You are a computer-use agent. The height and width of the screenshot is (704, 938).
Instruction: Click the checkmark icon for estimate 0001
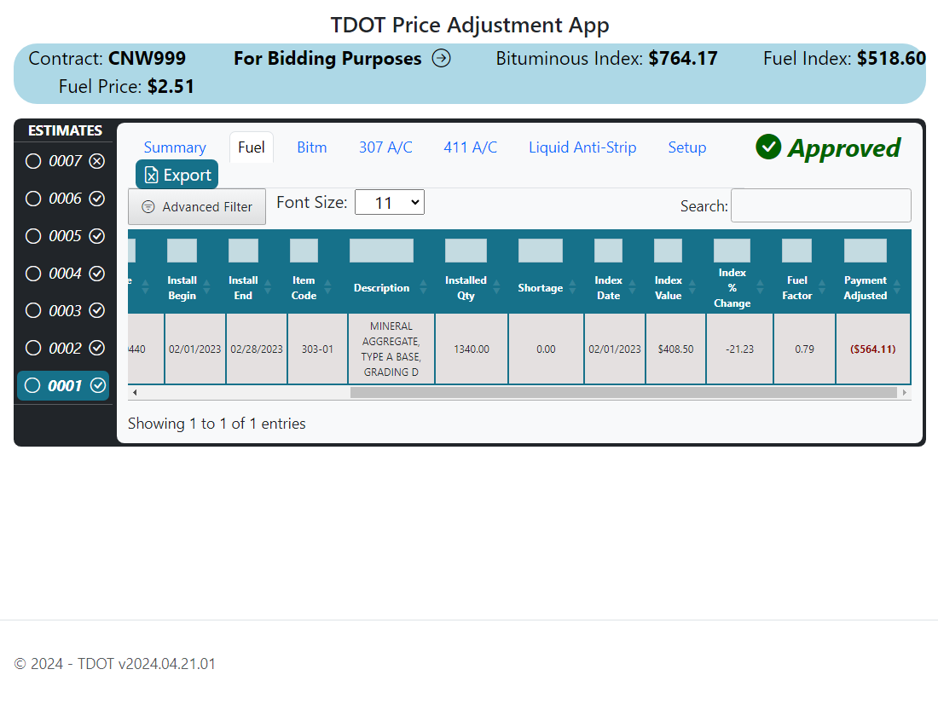coord(98,386)
